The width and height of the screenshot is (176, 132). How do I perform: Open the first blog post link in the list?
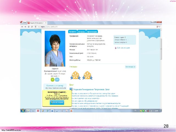[x=93, y=94]
